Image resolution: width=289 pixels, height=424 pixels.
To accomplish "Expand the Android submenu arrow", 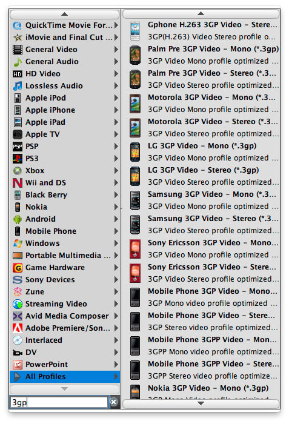I will click(x=116, y=219).
